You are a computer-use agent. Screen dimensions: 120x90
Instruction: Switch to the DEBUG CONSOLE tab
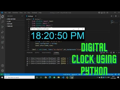46,52
